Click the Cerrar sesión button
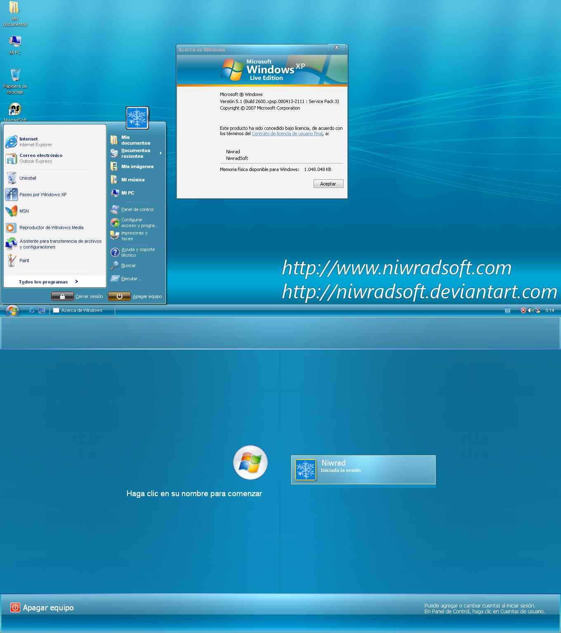Viewport: 561px width, 633px height. click(x=77, y=296)
